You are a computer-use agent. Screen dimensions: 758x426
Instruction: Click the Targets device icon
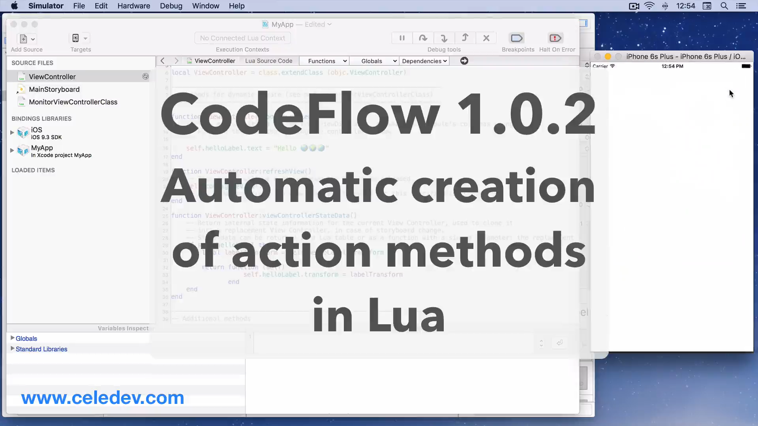[75, 38]
